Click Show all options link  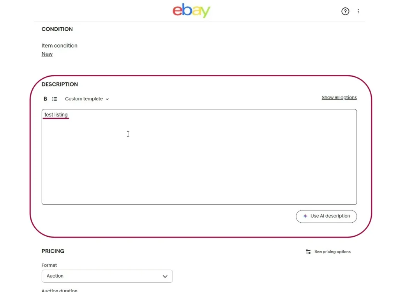click(339, 98)
